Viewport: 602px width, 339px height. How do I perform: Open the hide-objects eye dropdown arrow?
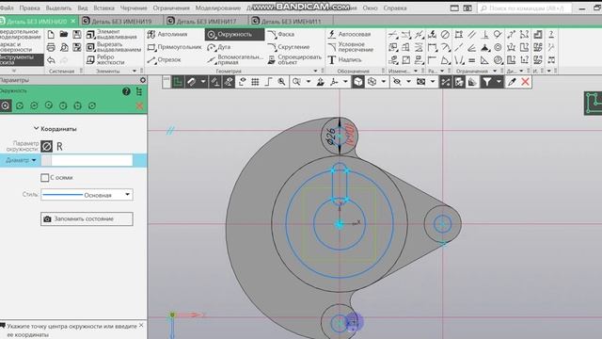(x=408, y=82)
